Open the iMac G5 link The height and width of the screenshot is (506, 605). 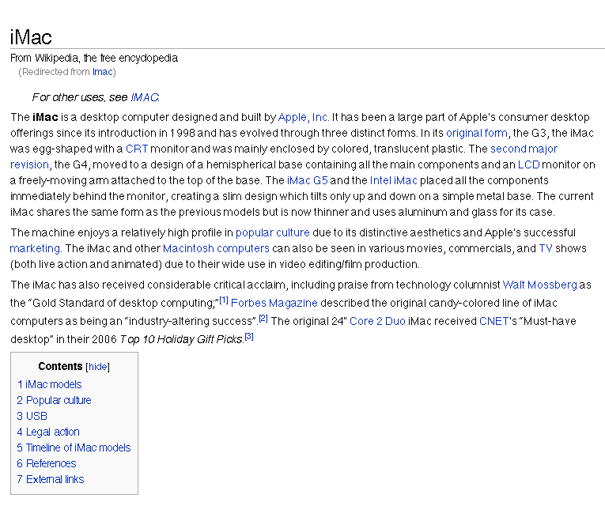307,180
